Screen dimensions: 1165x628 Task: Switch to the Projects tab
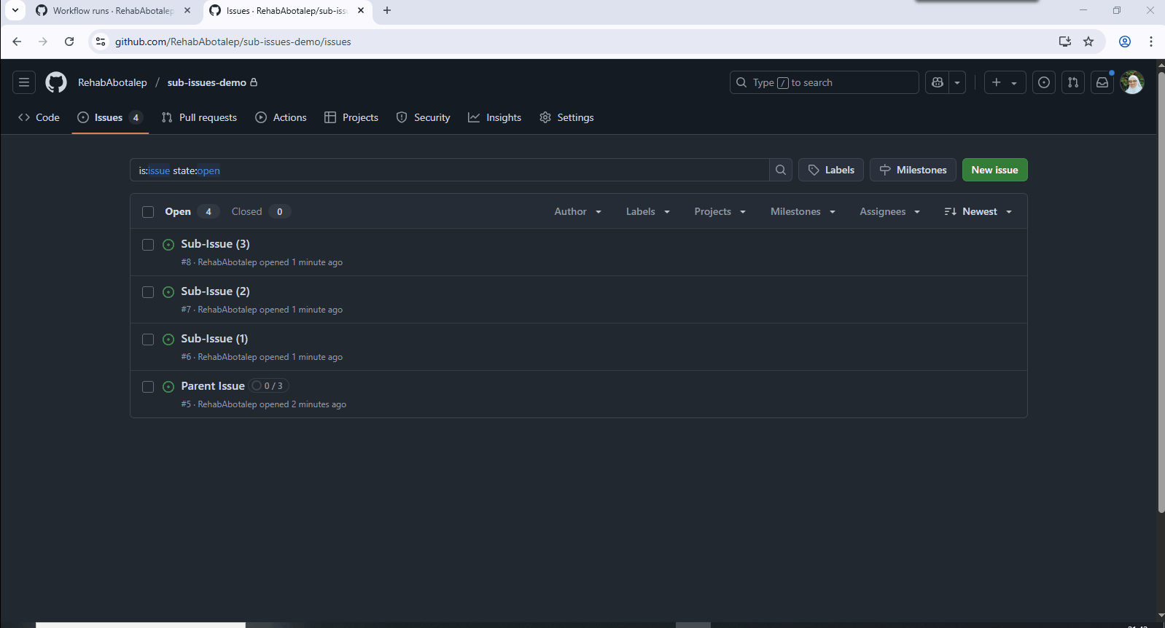pos(351,117)
